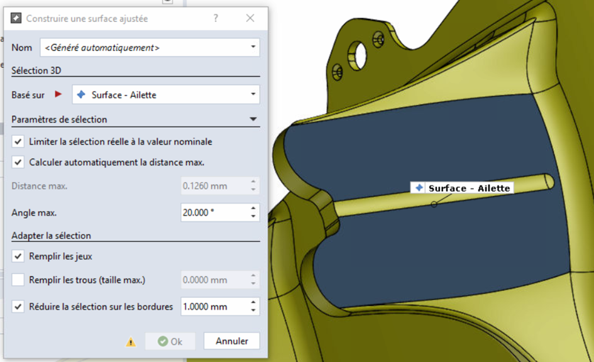Click the warning triangle icon near Ok
This screenshot has height=362, width=594.
tap(131, 342)
